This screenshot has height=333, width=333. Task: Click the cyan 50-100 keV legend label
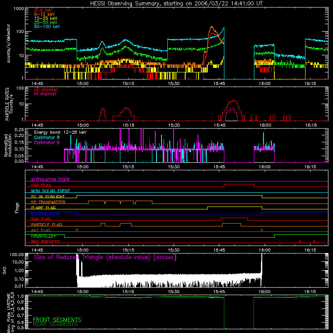point(47,27)
